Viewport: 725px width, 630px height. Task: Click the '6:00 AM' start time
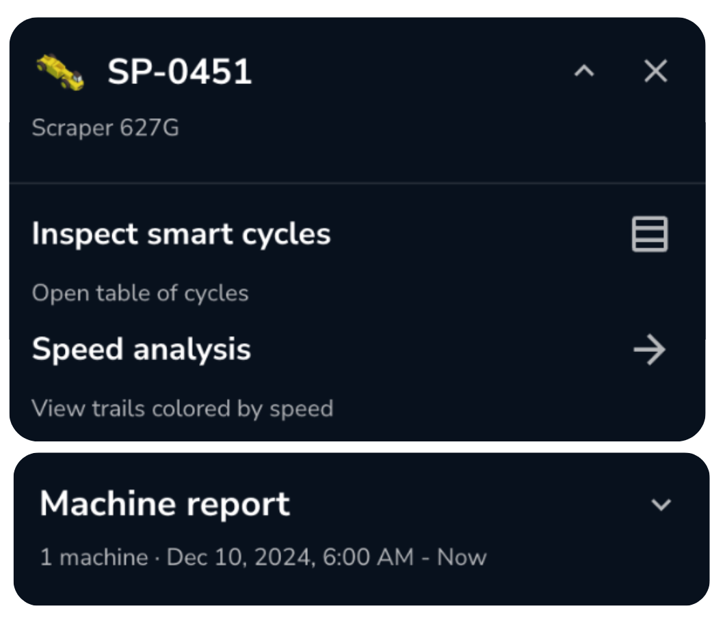tap(369, 557)
